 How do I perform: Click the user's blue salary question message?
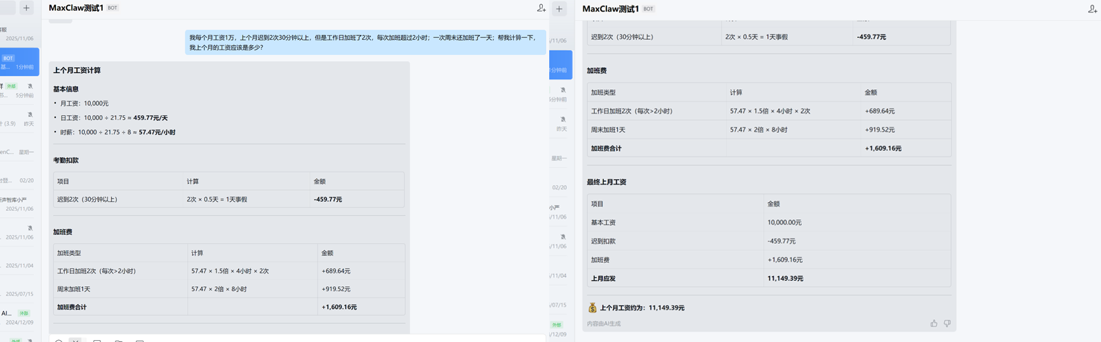tap(365, 42)
